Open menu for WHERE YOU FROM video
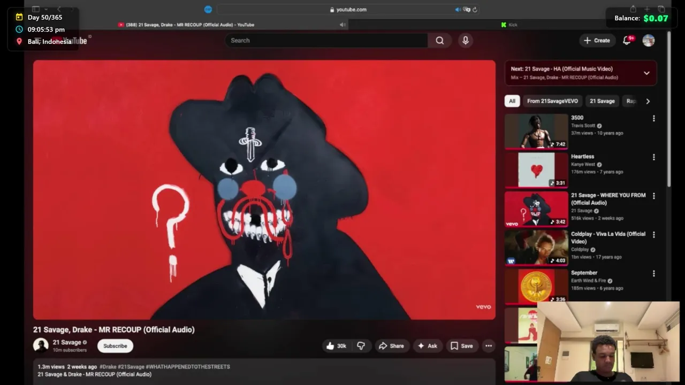Image resolution: width=685 pixels, height=385 pixels. 653,196
